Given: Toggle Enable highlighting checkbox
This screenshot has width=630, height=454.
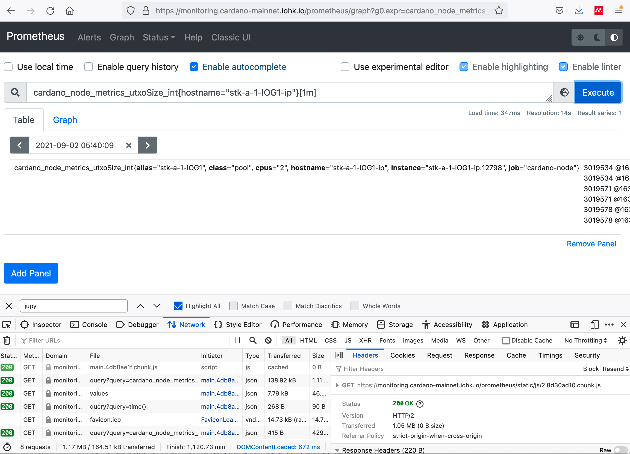Looking at the screenshot, I should tap(464, 67).
